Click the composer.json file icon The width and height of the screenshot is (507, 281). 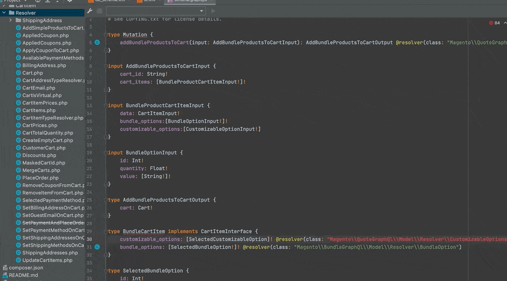pos(5,268)
